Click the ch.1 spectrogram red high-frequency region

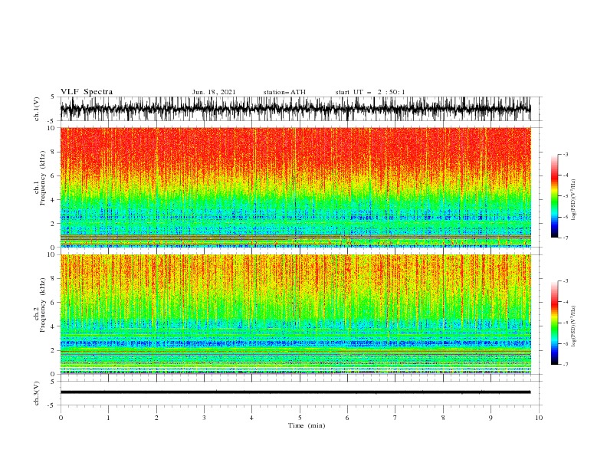pos(295,151)
